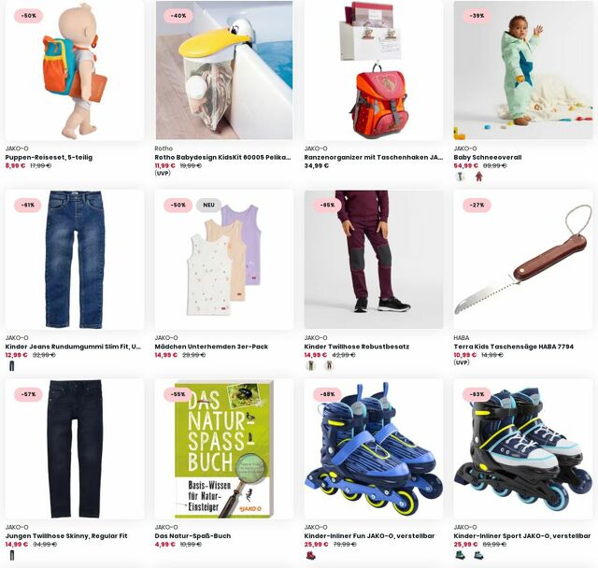Choose the variant swatch under Jungen Twillhose Skinny
598x568 pixels.
click(x=12, y=556)
